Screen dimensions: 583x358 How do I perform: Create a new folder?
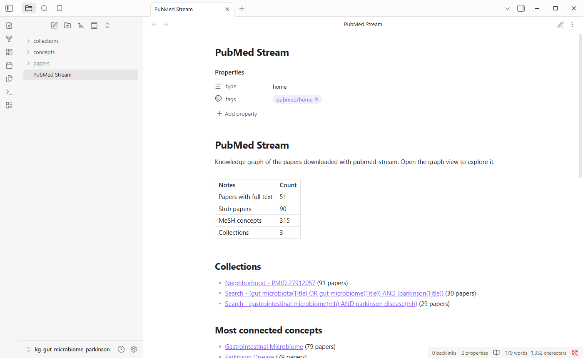(x=67, y=25)
